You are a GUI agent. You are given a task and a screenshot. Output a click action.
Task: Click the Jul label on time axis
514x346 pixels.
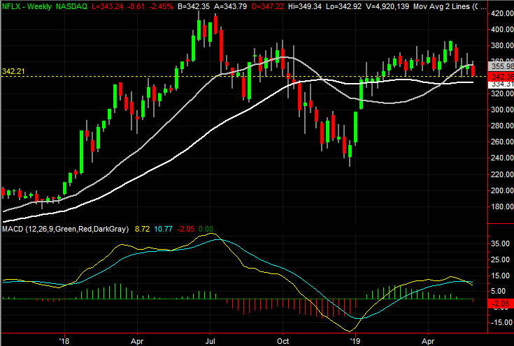[210, 341]
